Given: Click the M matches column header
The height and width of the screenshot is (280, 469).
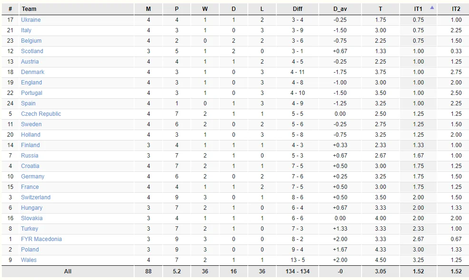Looking at the screenshot, I should tap(148, 9).
